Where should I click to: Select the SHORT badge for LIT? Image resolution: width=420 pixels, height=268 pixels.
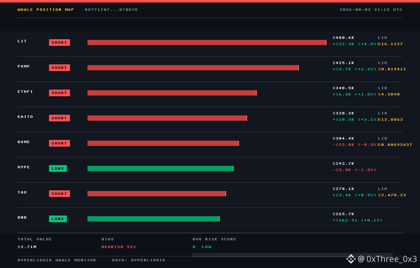click(59, 43)
